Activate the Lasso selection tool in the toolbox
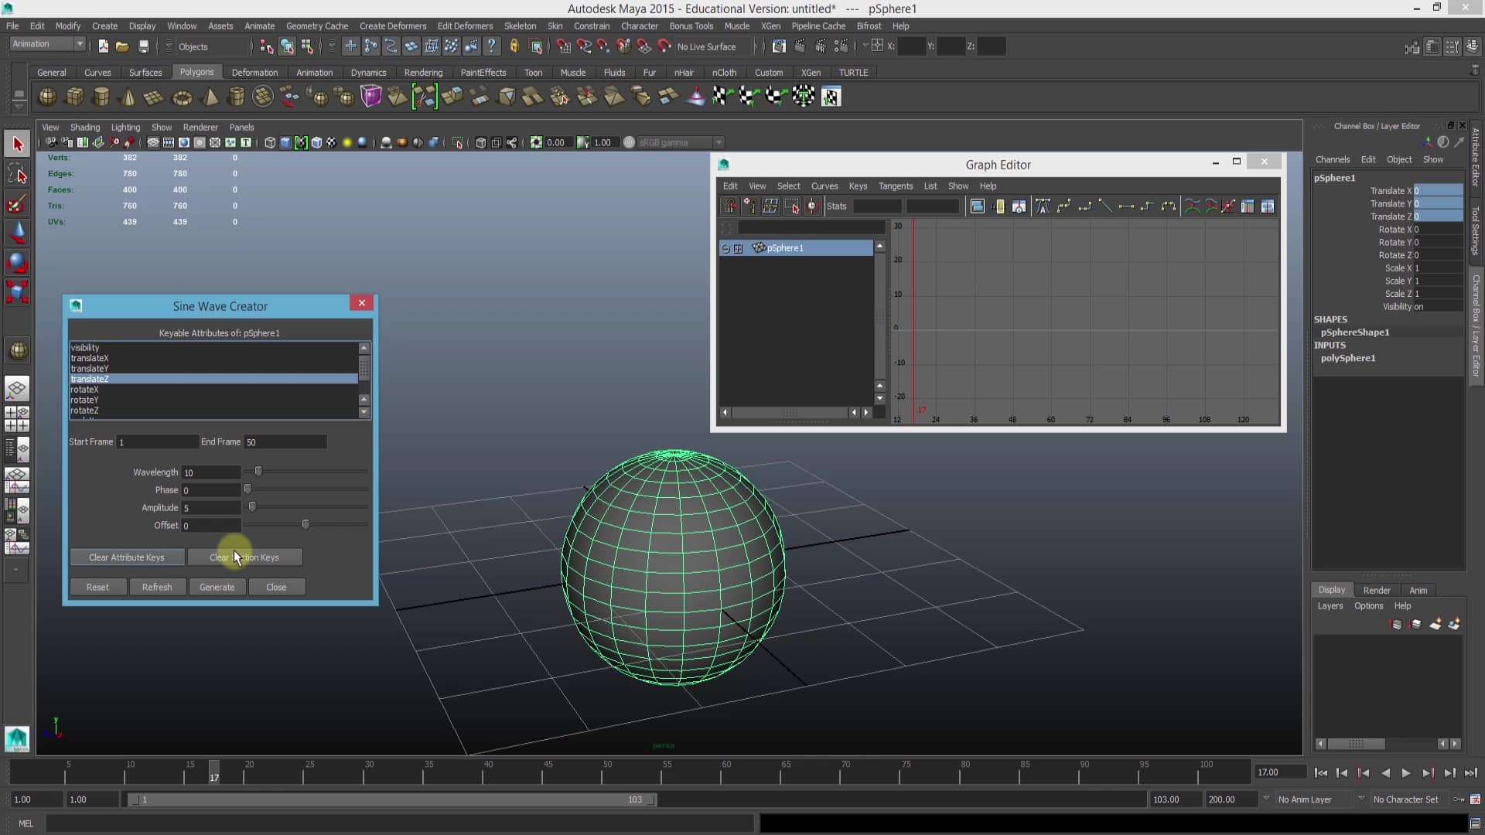This screenshot has width=1485, height=835. (x=17, y=173)
